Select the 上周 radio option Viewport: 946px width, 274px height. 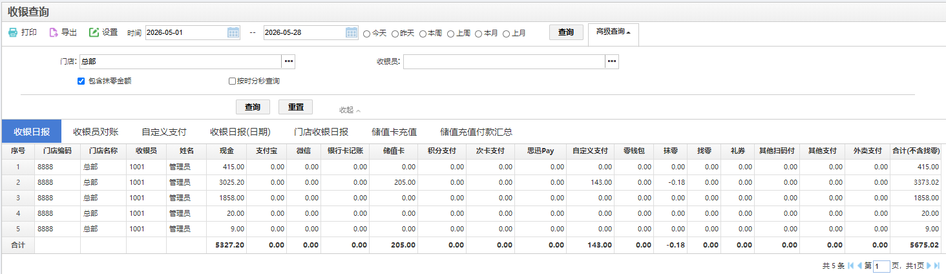click(450, 34)
